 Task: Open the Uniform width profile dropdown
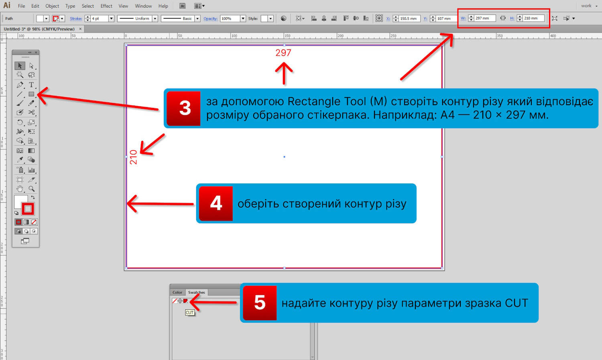tap(155, 18)
